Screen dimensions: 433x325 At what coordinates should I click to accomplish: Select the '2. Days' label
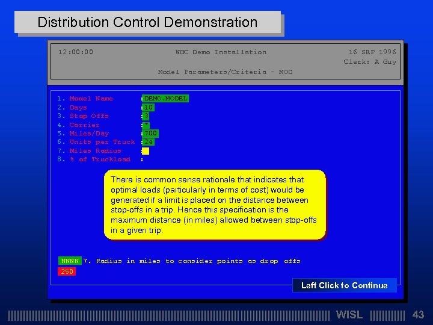click(x=72, y=108)
